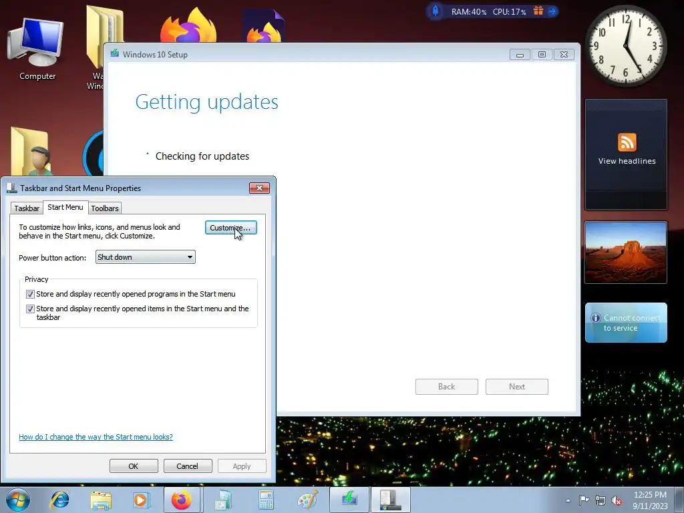Open the network tray icon
This screenshot has width=684, height=513.
601,500
